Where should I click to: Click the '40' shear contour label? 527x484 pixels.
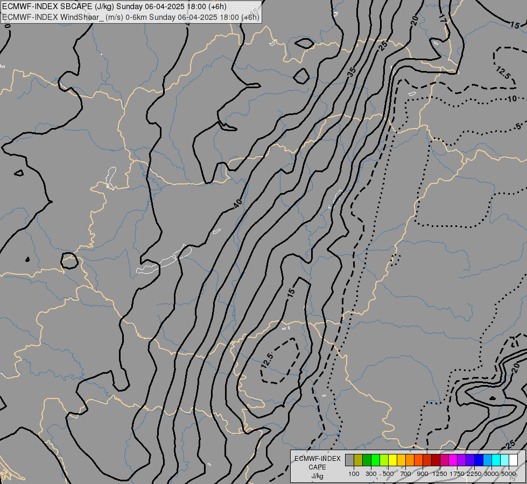point(237,203)
